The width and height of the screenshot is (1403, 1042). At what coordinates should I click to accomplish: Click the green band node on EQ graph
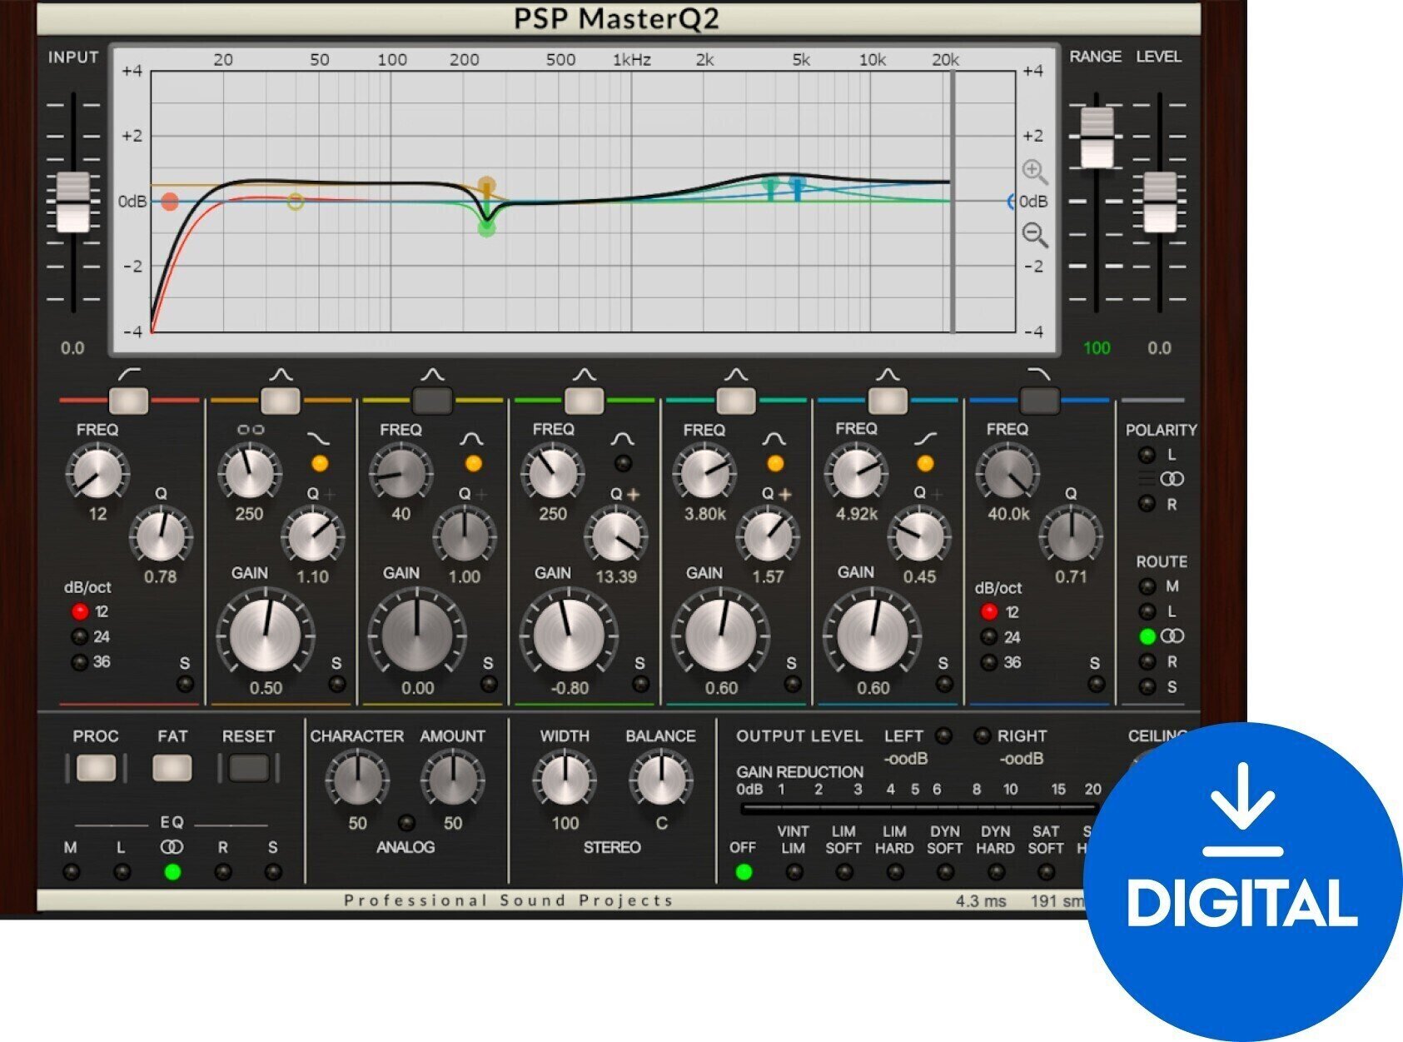pyautogui.click(x=486, y=227)
